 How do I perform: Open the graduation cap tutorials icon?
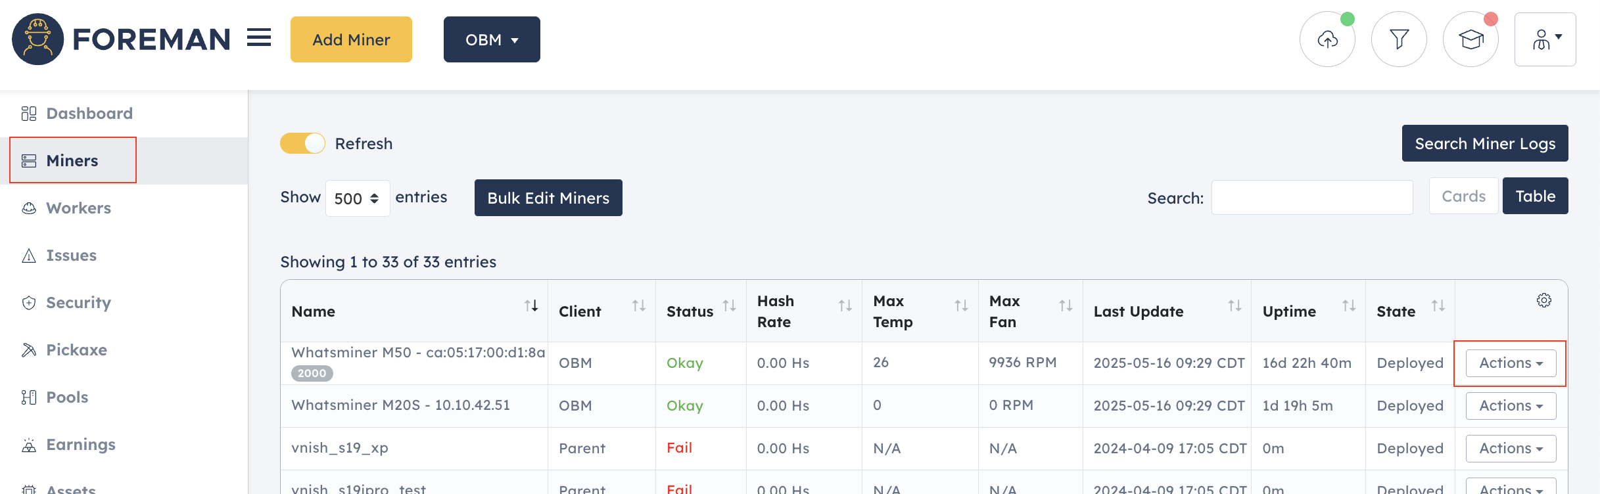click(x=1471, y=39)
